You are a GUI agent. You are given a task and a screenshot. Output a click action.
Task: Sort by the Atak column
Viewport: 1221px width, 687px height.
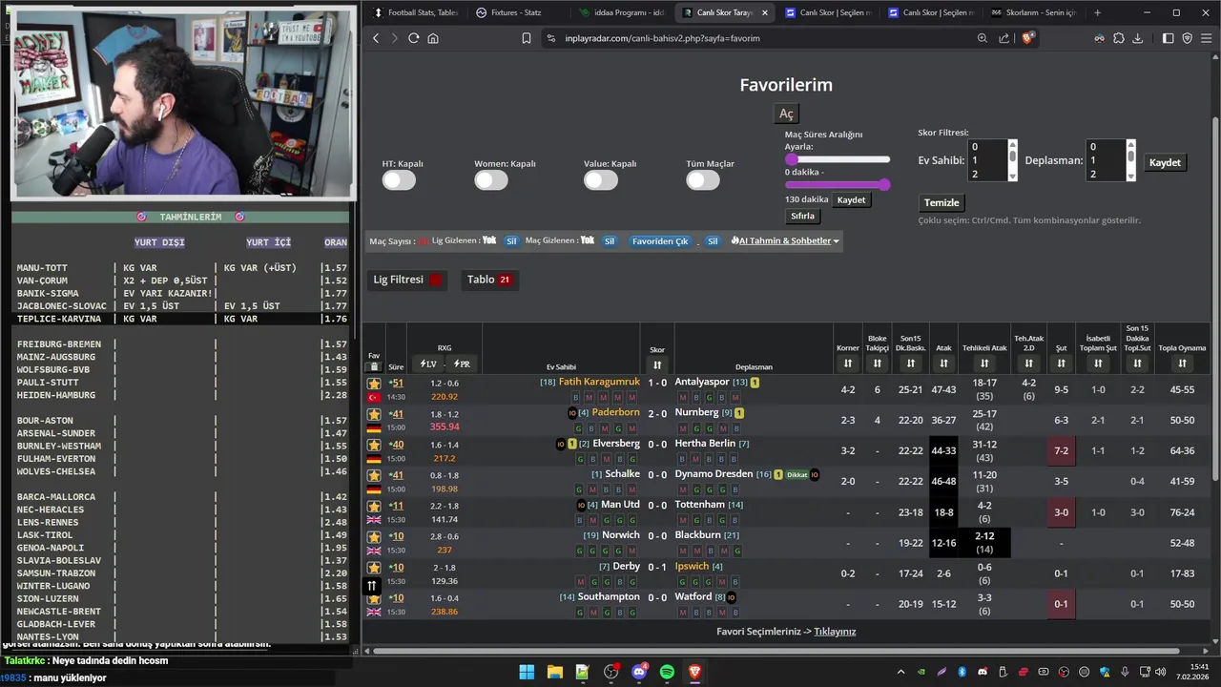click(x=943, y=364)
